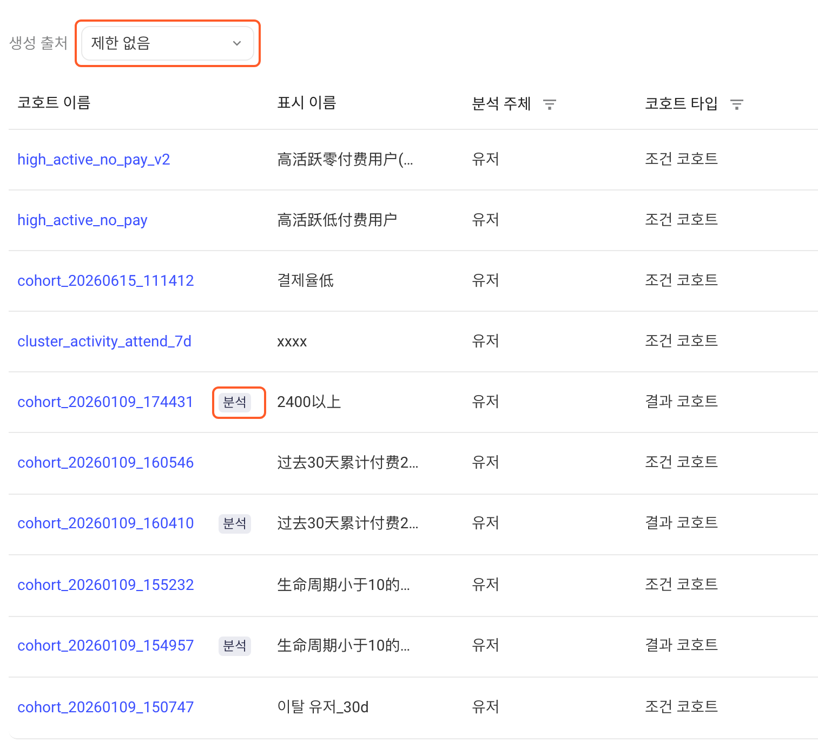Viewport: 818px width, 748px height.
Task: Click 조건 코호트 in cluster_activity_attend_7d row
Action: tap(681, 341)
